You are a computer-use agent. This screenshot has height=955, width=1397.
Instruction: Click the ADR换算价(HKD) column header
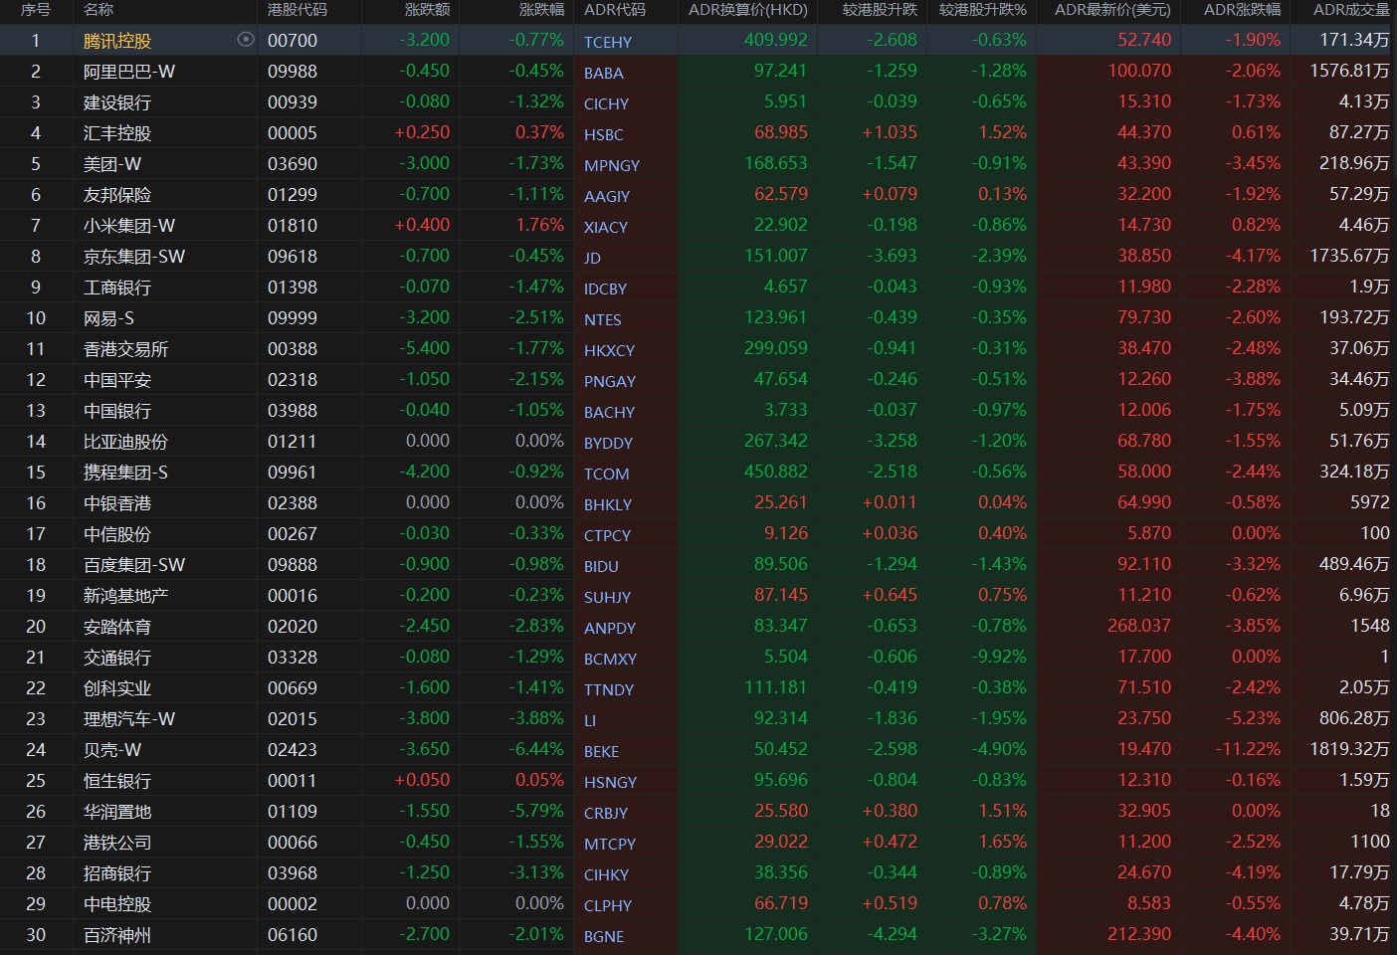pyautogui.click(x=748, y=10)
